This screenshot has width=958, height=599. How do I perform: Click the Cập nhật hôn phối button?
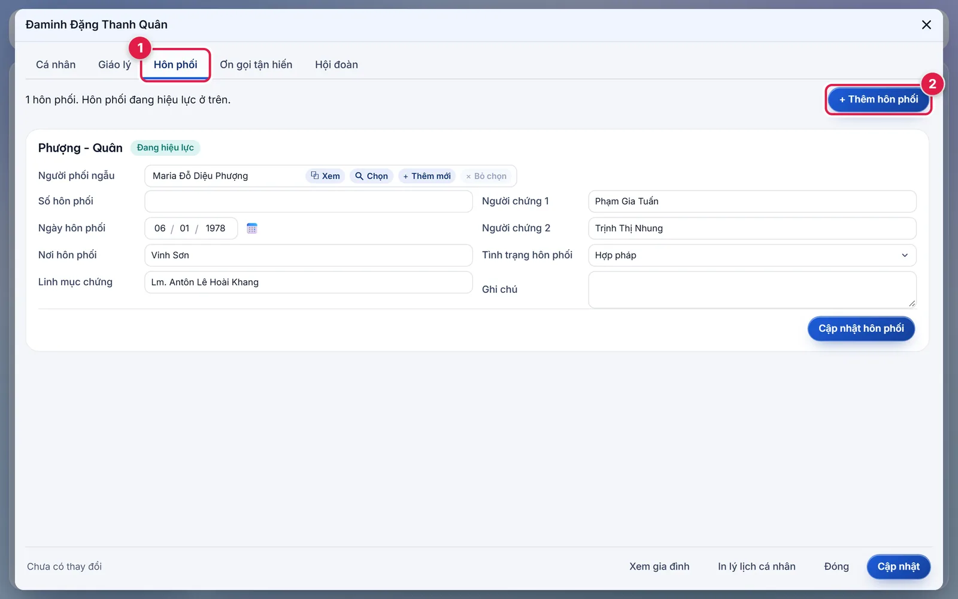click(x=861, y=328)
